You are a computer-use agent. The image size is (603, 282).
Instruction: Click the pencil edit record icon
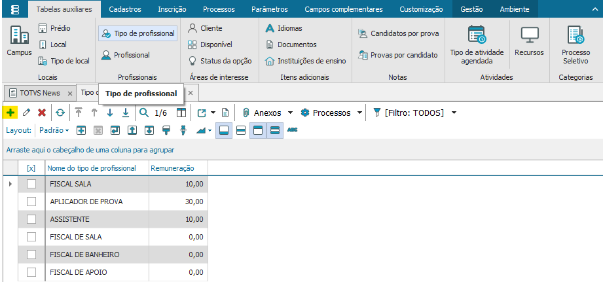point(26,113)
